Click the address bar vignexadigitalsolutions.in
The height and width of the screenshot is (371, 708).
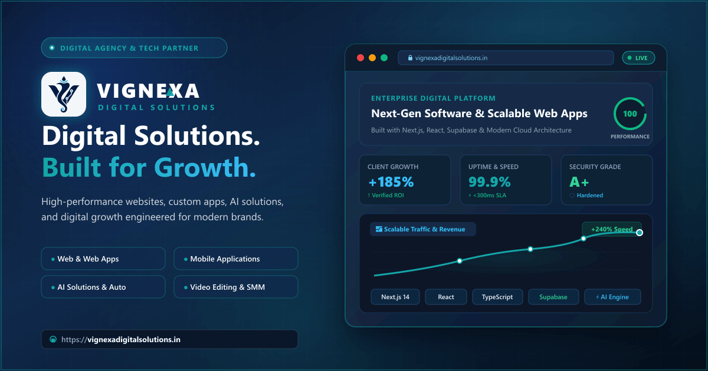point(506,58)
